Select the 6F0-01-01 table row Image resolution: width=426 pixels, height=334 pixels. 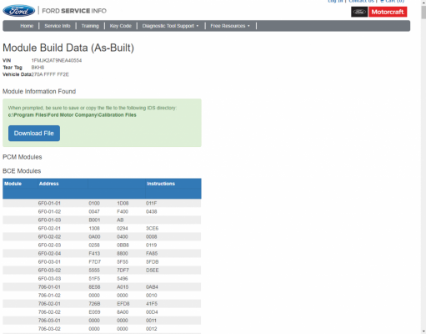[102, 203]
